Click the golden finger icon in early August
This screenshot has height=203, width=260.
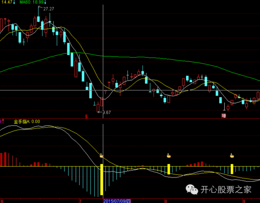(x=168, y=156)
